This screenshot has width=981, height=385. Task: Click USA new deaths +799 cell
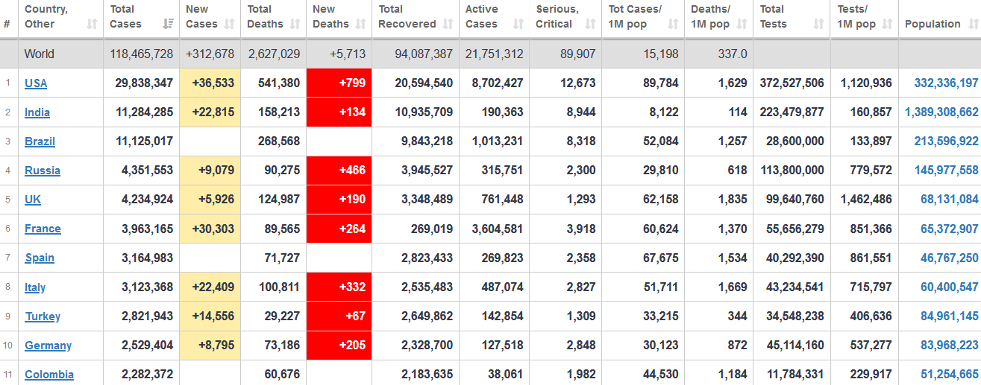(x=339, y=83)
